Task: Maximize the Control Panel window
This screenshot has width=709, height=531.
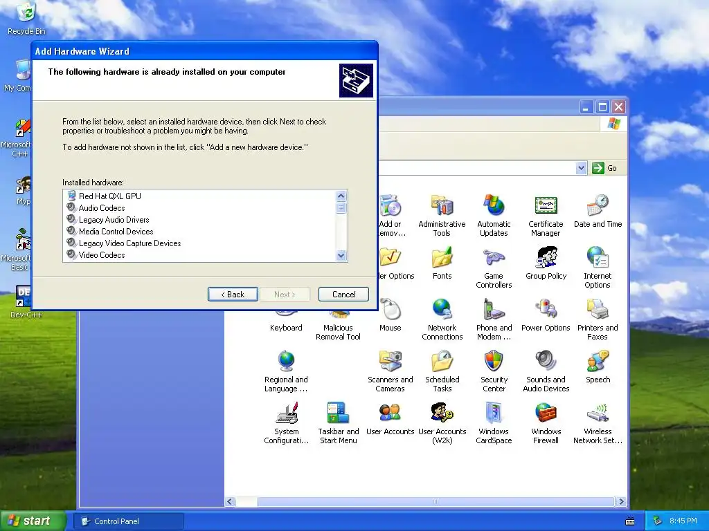Action: click(602, 107)
